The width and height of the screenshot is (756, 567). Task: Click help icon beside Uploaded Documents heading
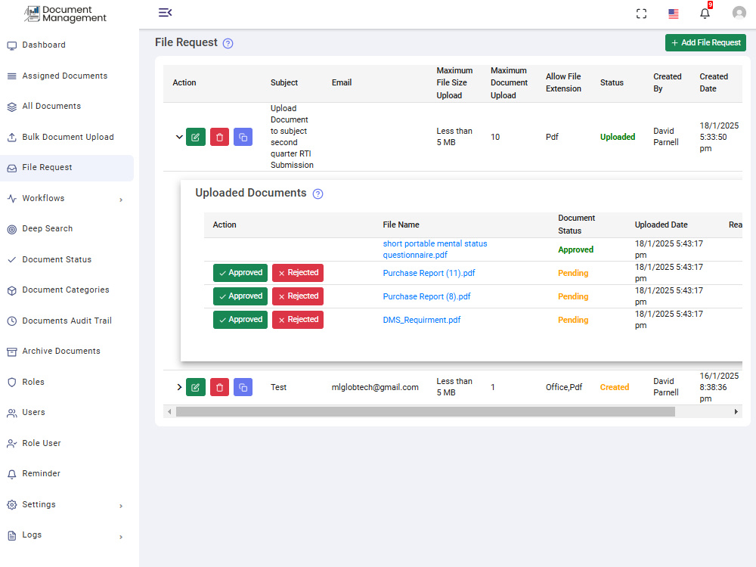click(x=318, y=194)
